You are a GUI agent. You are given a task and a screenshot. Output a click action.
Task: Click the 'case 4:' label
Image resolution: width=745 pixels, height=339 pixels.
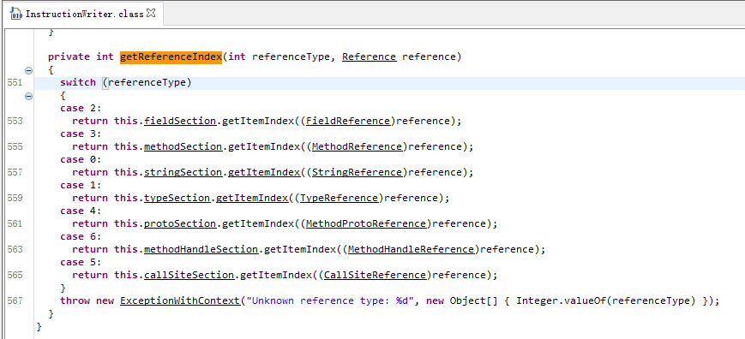coord(81,211)
